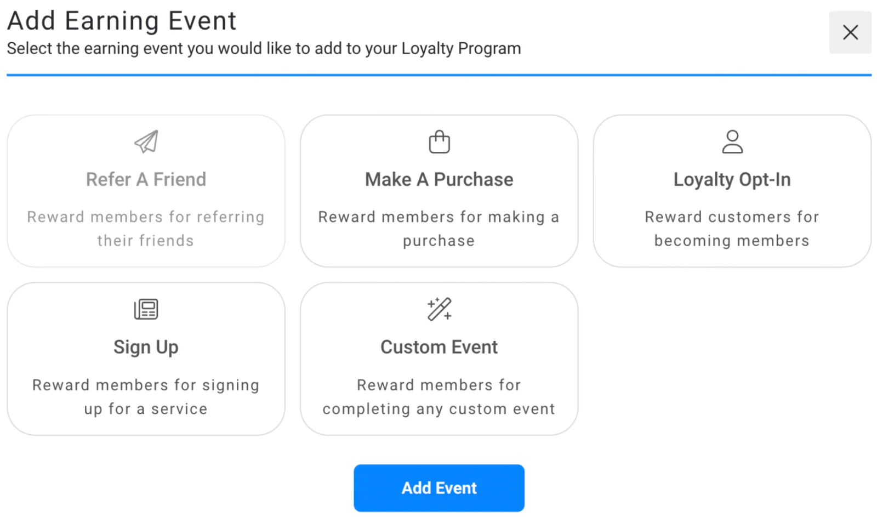
Task: Click the Loyalty Opt-In title text
Action: pyautogui.click(x=732, y=179)
